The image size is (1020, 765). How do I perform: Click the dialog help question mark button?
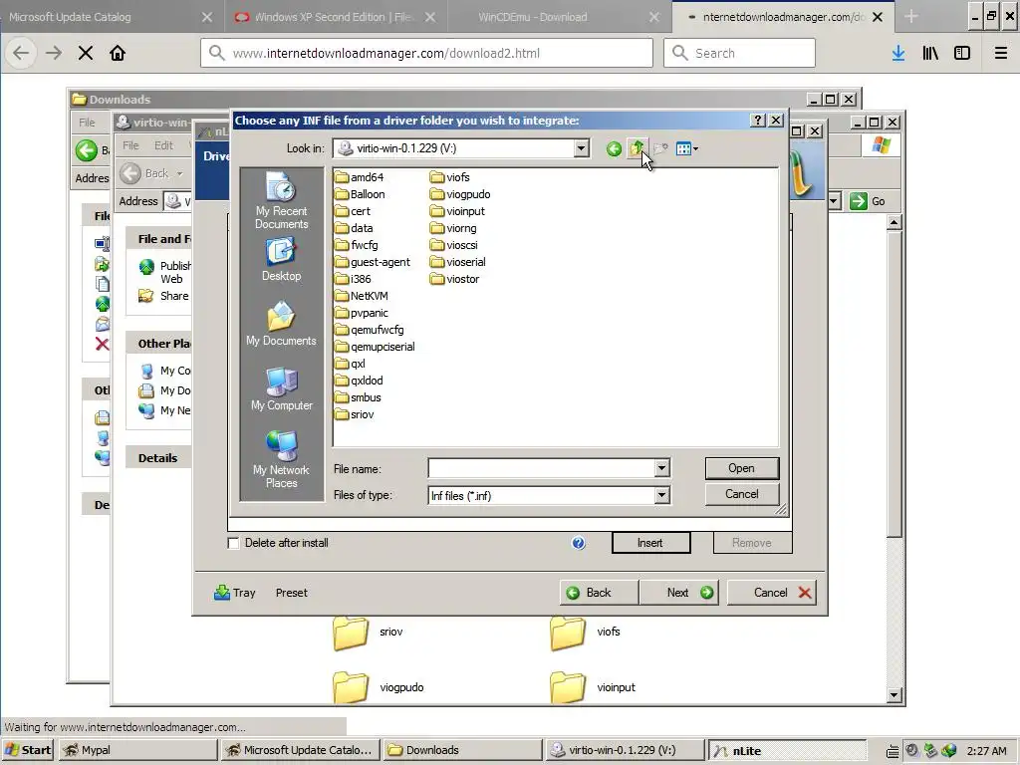point(758,121)
